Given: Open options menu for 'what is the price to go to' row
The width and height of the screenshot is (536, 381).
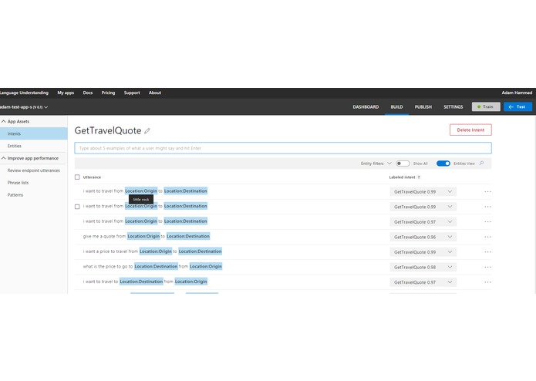Looking at the screenshot, I should click(x=488, y=267).
